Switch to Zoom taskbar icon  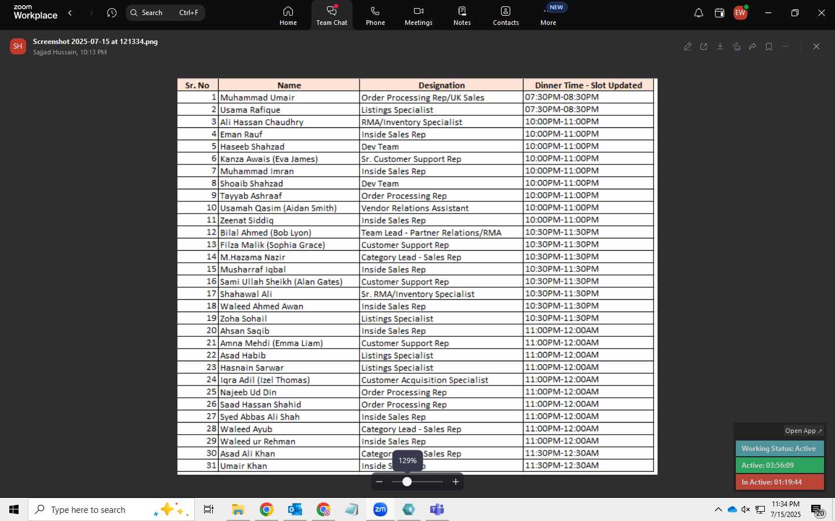(x=380, y=509)
